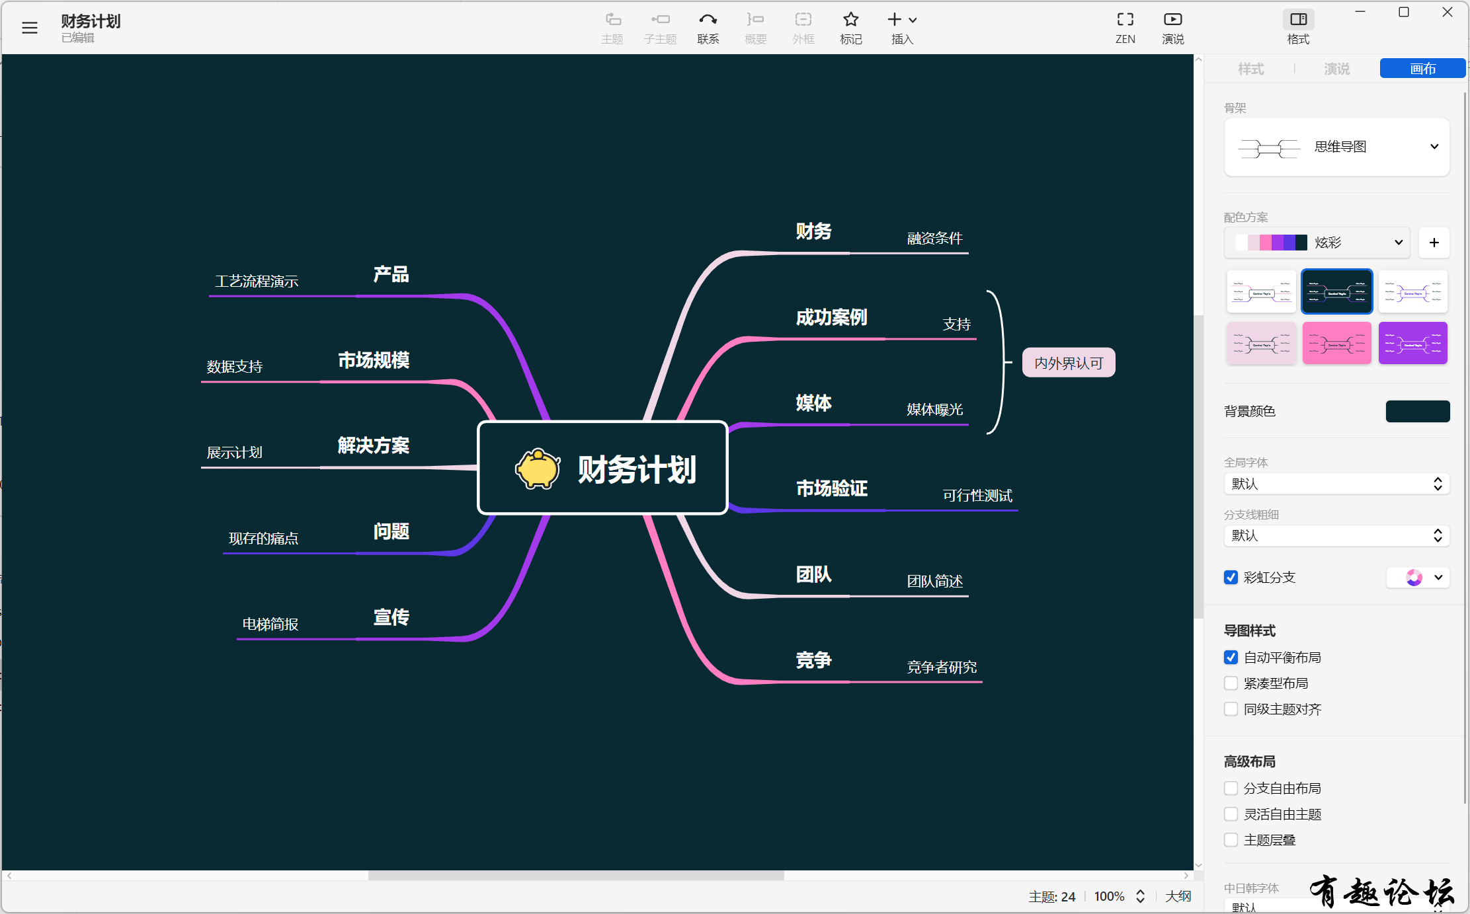Select the dark navy theme thumbnail
The image size is (1470, 914).
[x=1336, y=291]
